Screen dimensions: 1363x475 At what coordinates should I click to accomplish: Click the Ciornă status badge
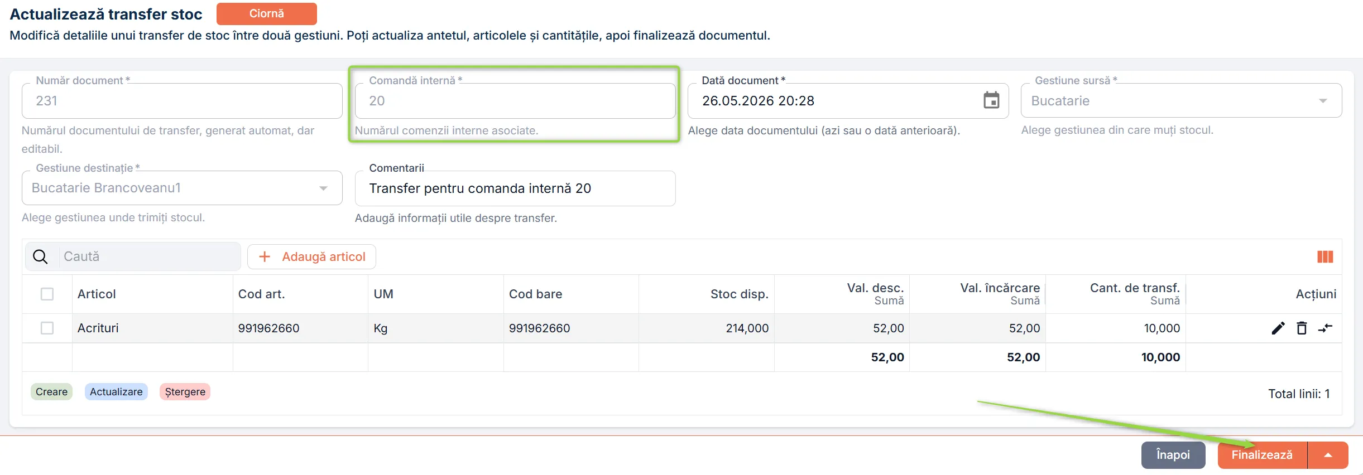[267, 13]
